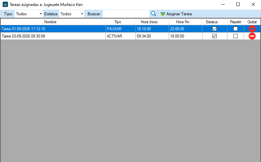
Task: Click the Repetir column header
Action: [x=235, y=22]
